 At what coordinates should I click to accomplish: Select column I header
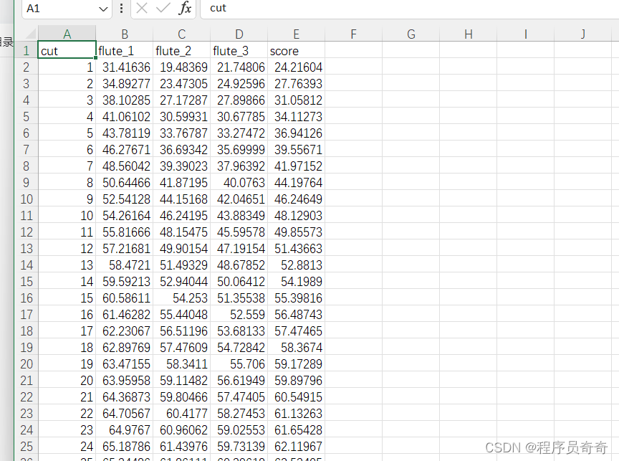click(525, 34)
